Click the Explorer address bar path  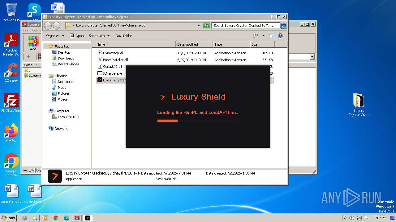point(110,25)
